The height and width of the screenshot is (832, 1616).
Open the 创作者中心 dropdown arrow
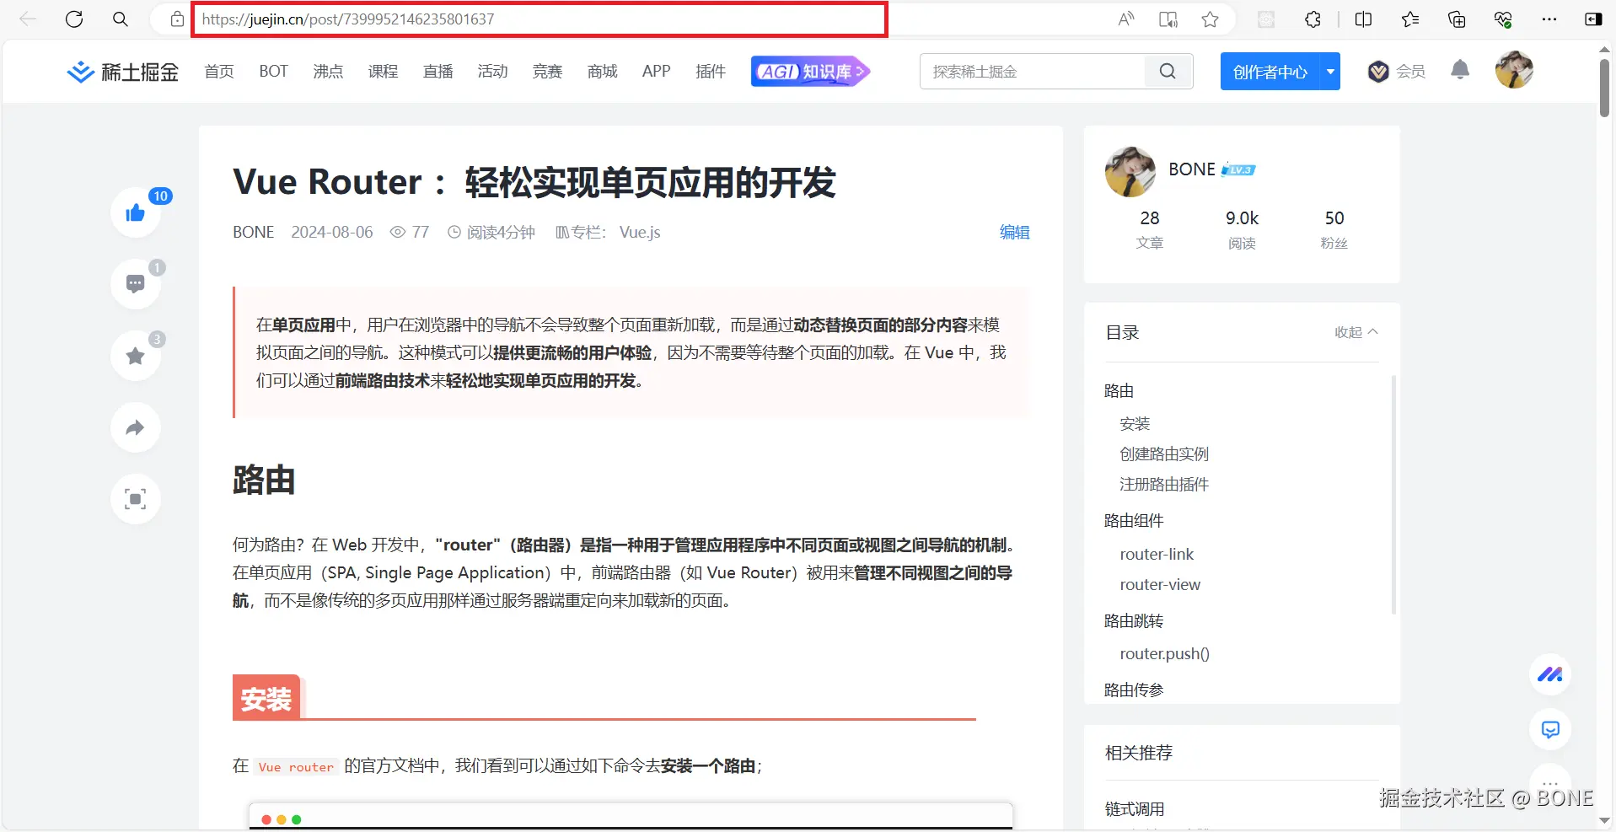[1330, 71]
